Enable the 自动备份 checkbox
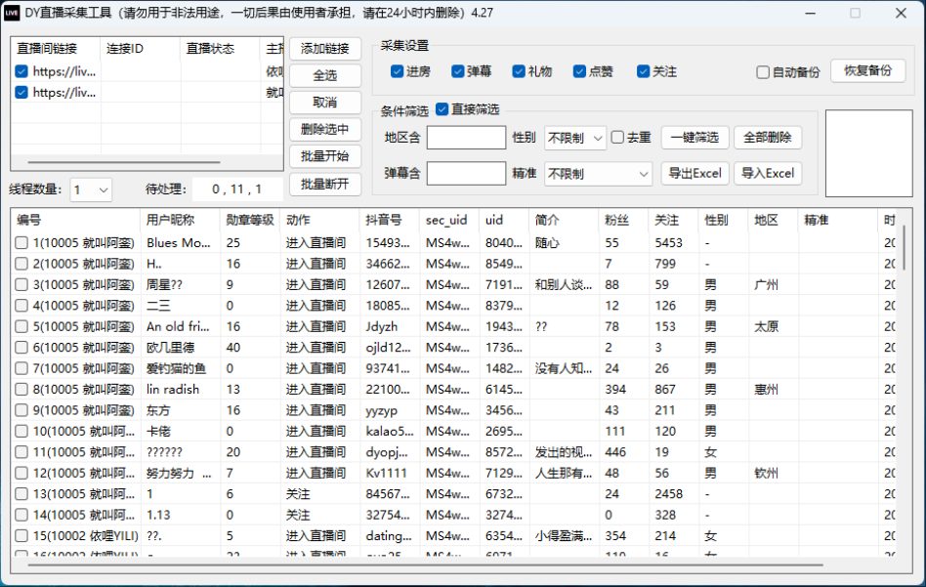 763,72
